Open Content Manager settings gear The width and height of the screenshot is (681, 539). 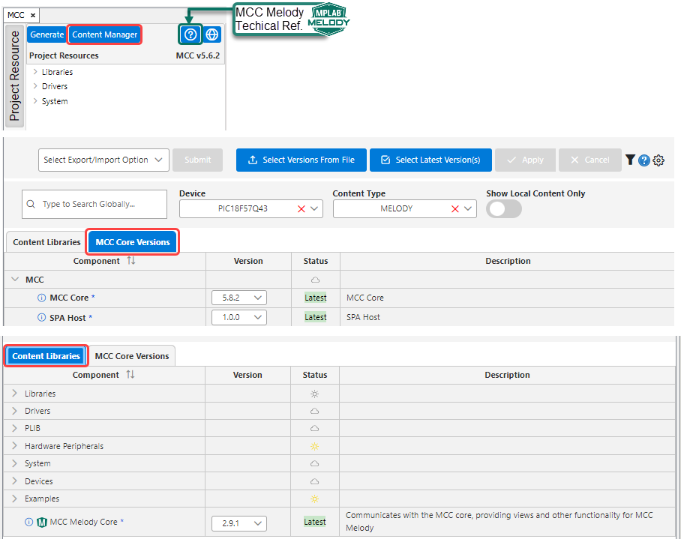tap(658, 160)
